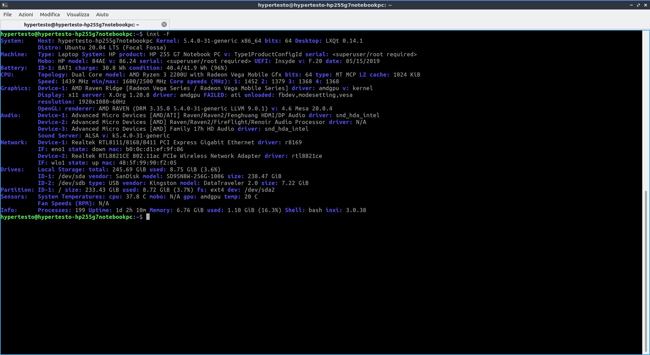Click cpu temperature '37.8 C'
This screenshot has width=650, height=355.
[x=136, y=196]
